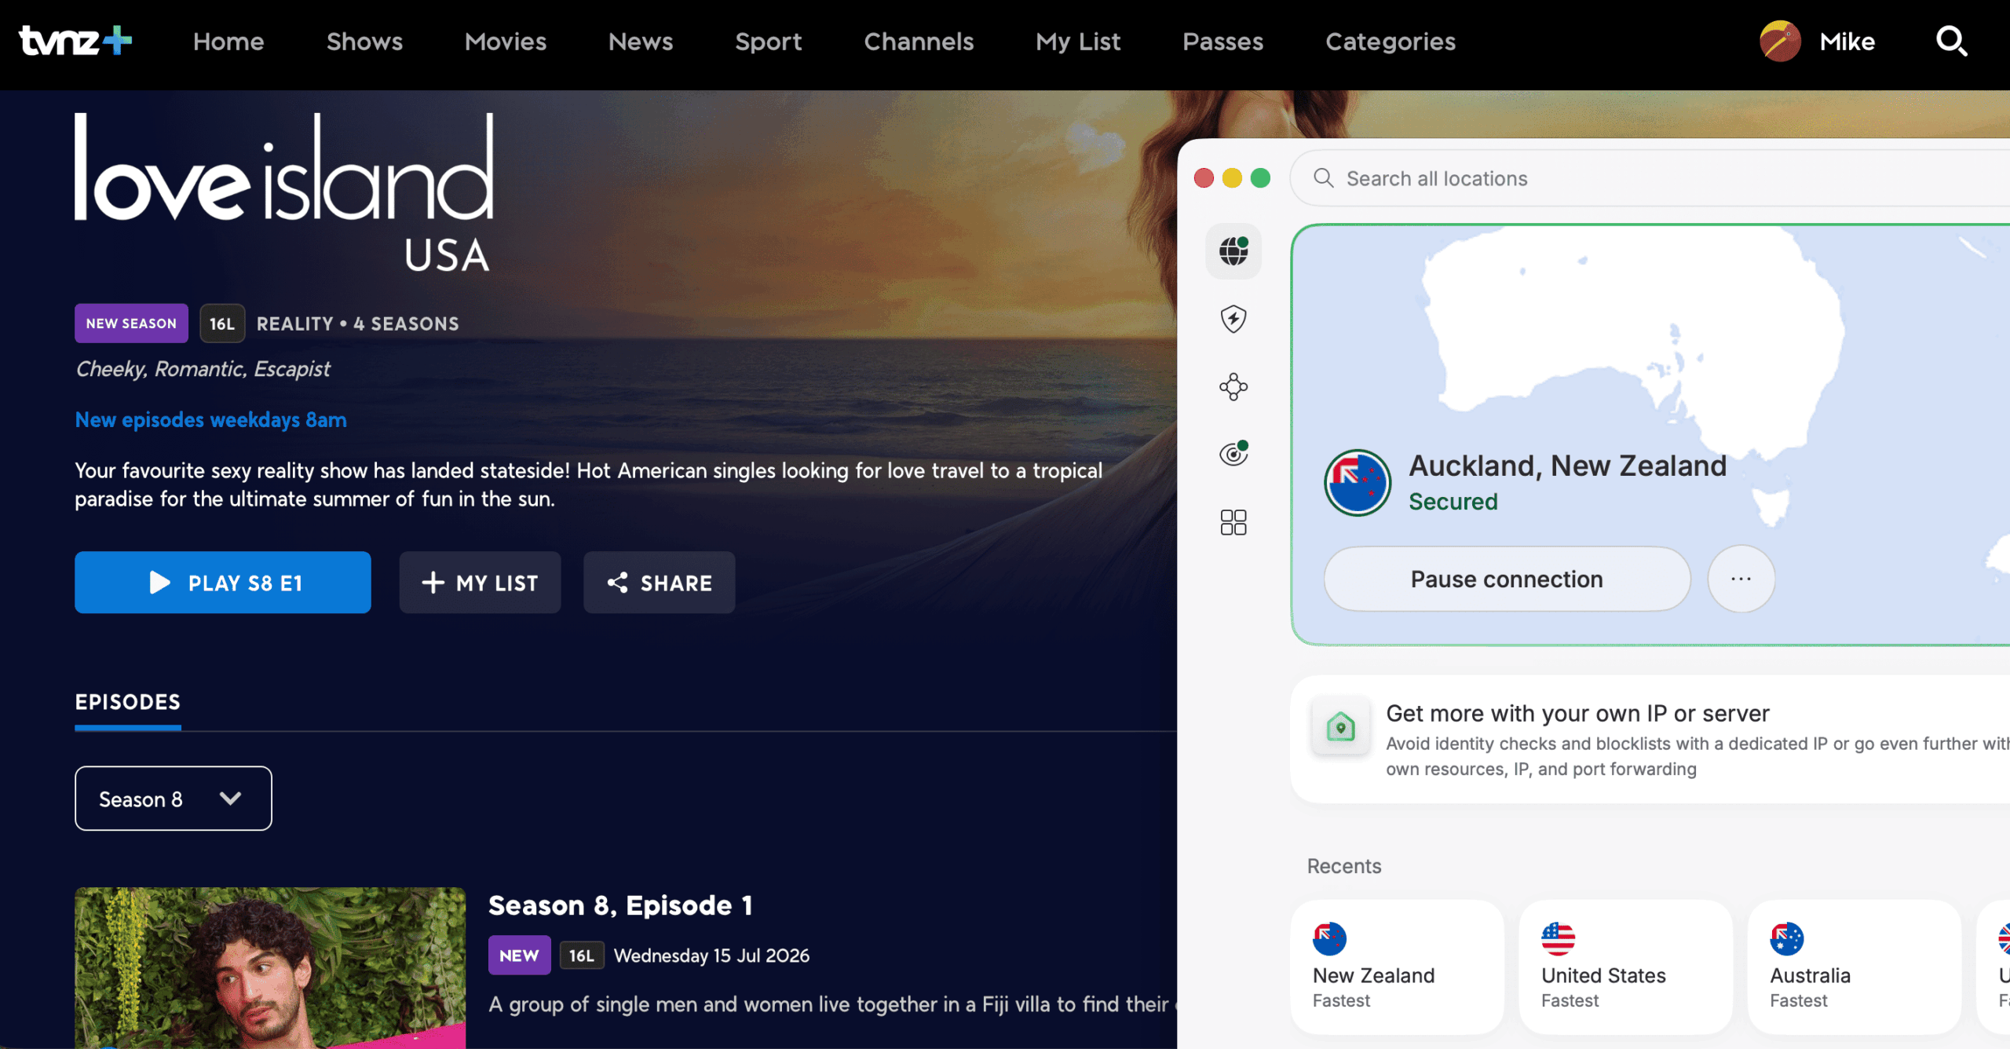This screenshot has width=2010, height=1049.
Task: Click Pause connection in the VPN app
Action: (1507, 579)
